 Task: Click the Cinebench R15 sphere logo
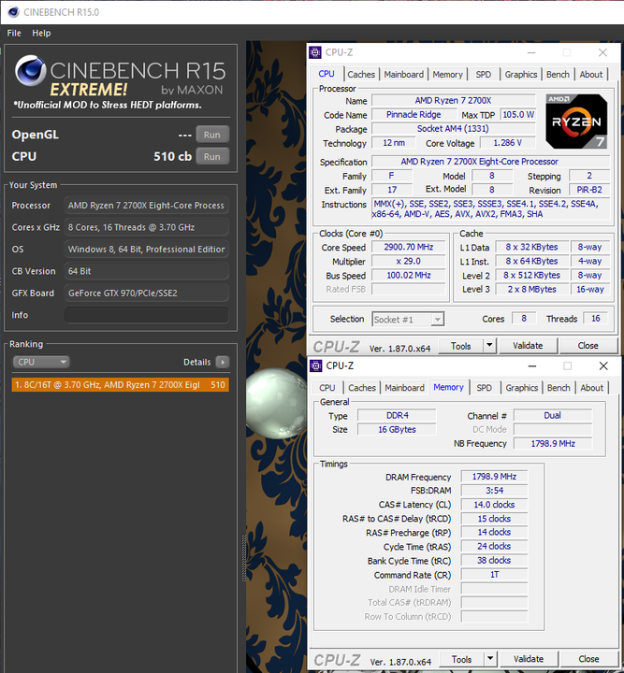pyautogui.click(x=30, y=70)
